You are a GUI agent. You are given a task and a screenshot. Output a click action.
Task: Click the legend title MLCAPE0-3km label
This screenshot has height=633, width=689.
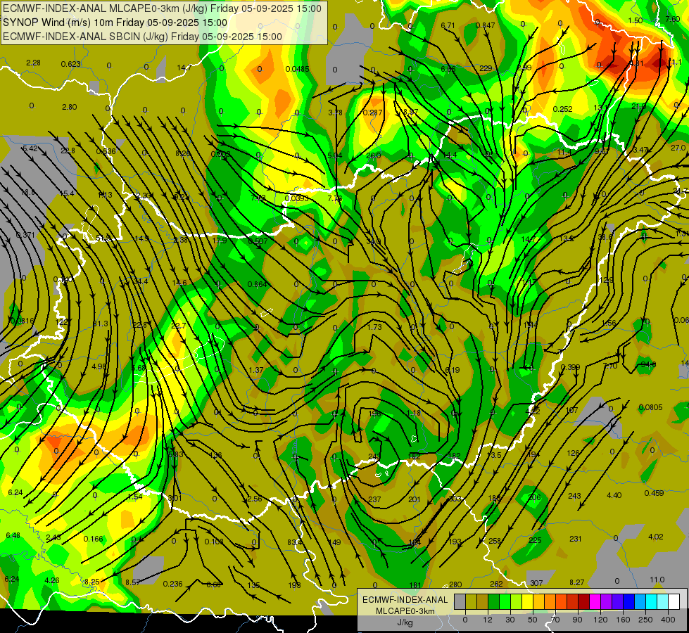tap(405, 611)
